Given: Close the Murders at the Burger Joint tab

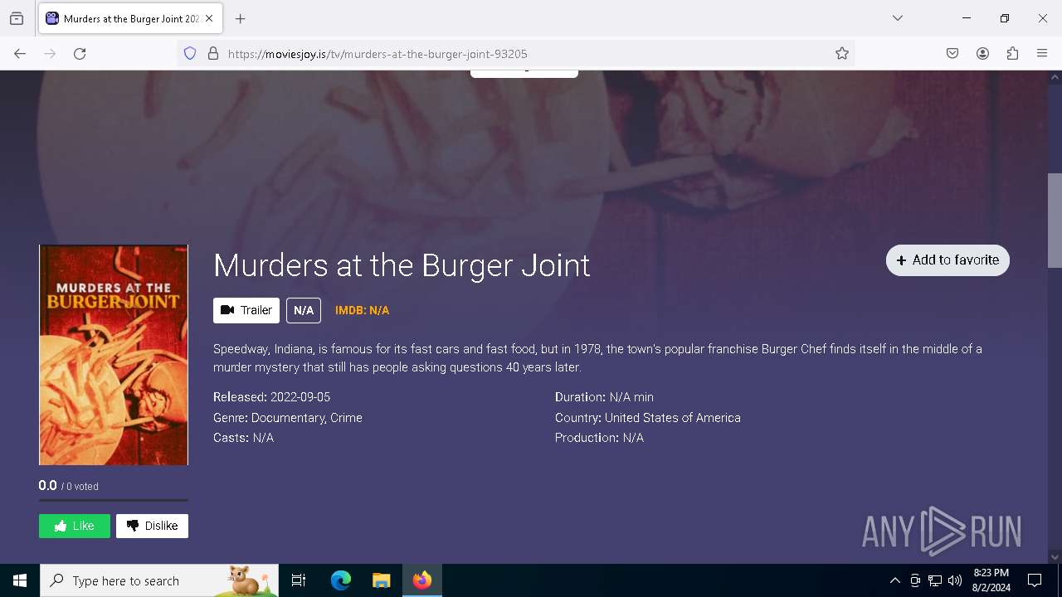Looking at the screenshot, I should pos(209,18).
